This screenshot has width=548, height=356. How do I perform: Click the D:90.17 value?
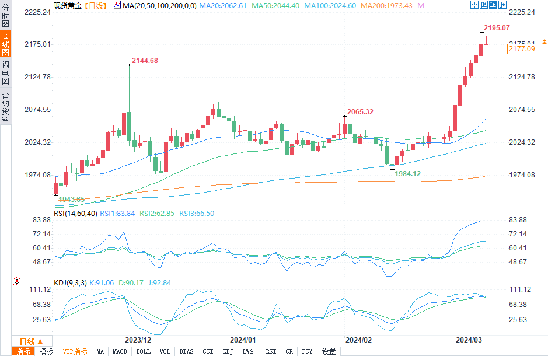pos(131,282)
